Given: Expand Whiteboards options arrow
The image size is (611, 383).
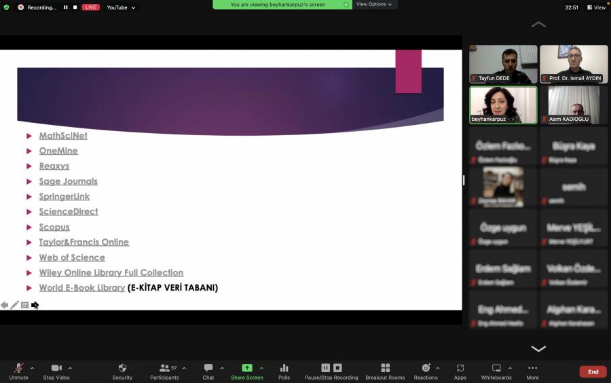Looking at the screenshot, I should click(x=510, y=368).
